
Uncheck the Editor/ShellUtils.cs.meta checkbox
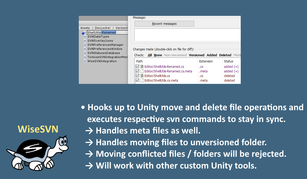tap(138, 81)
